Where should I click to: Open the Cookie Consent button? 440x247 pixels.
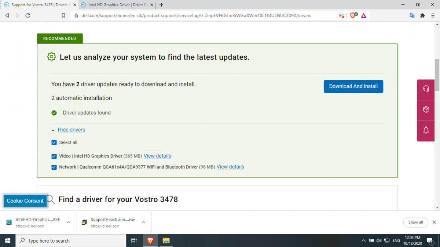25,201
